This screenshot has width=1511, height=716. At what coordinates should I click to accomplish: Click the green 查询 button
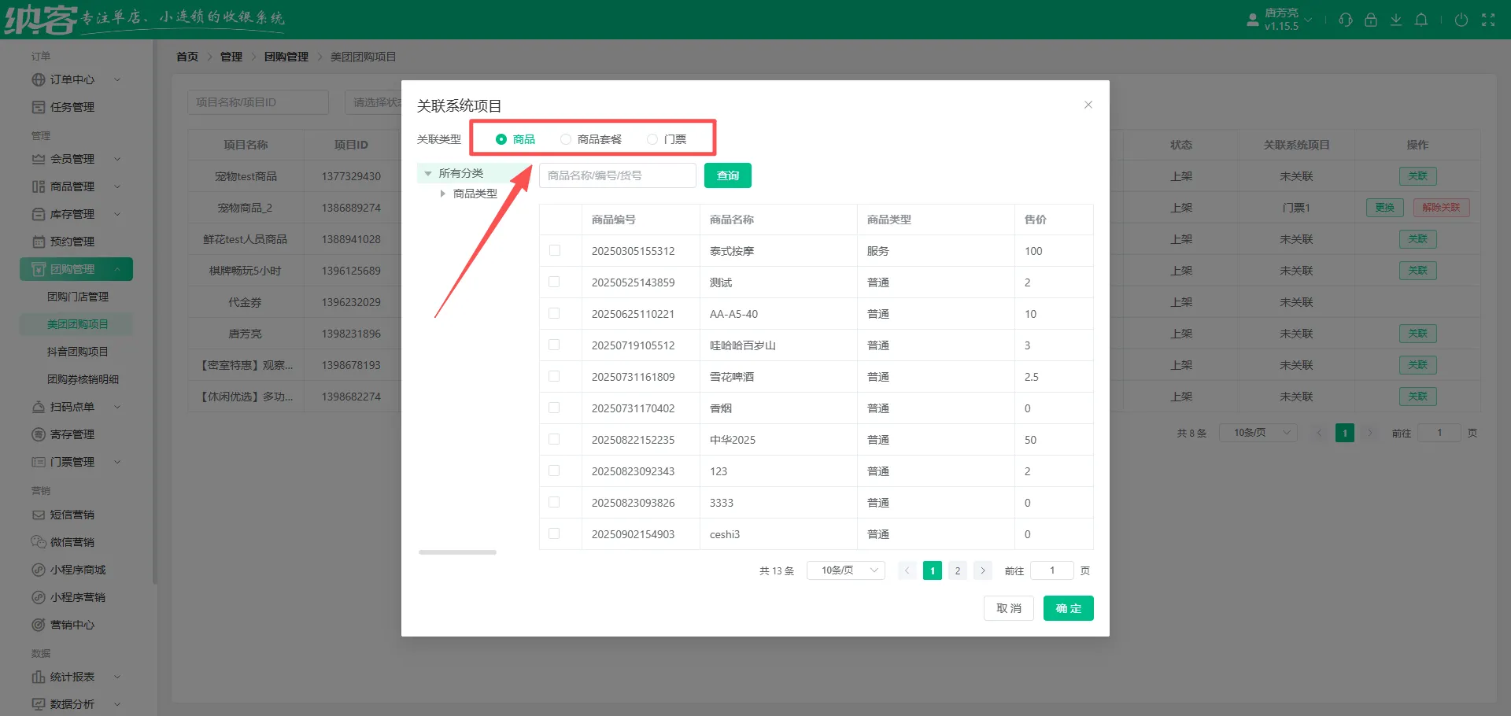[x=728, y=175]
